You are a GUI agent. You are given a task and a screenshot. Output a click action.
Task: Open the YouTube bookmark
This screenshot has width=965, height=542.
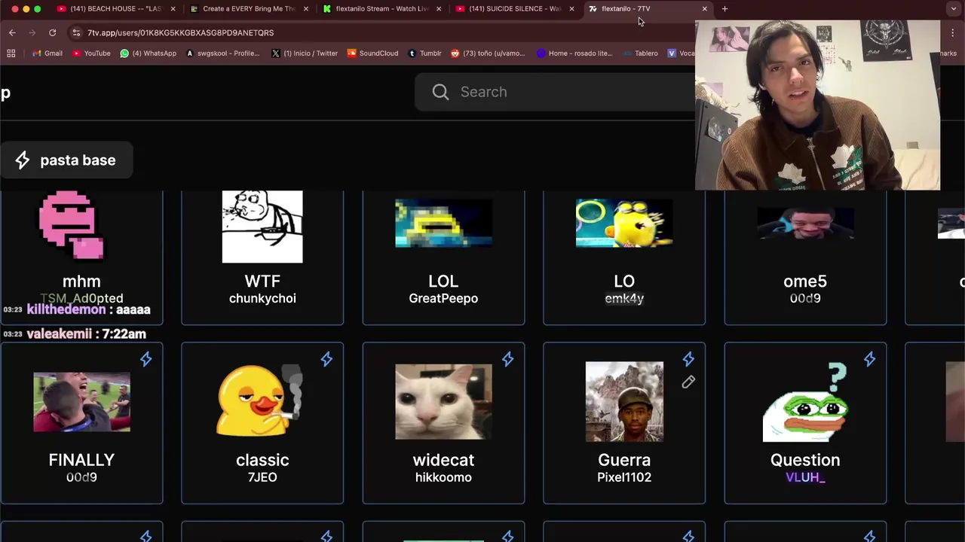coord(91,53)
